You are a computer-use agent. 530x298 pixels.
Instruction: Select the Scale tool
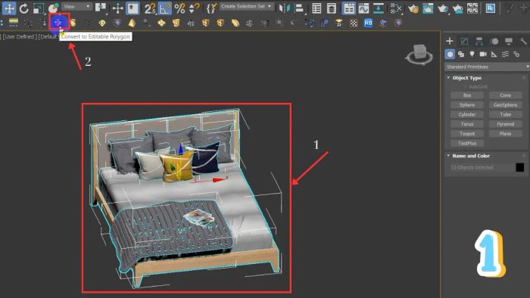pyautogui.click(x=38, y=8)
